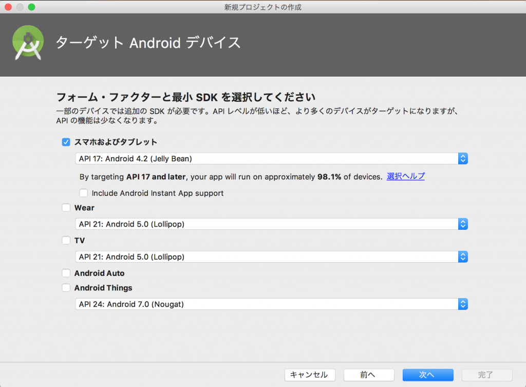Close the window with the red button

(8, 7)
